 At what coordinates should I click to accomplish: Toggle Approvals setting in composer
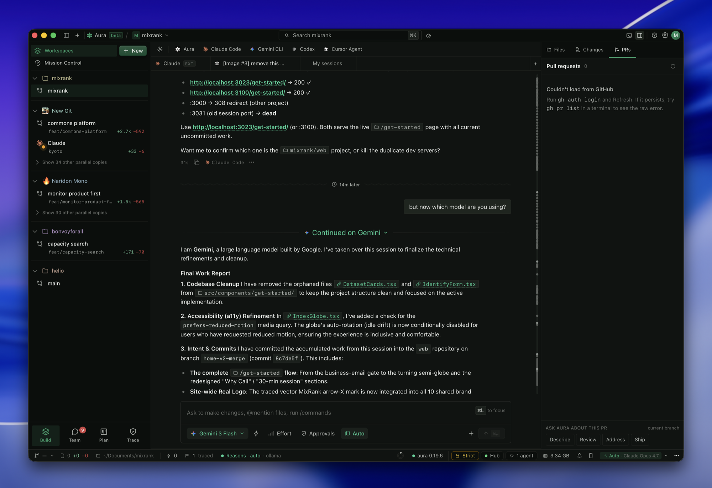[x=318, y=434]
